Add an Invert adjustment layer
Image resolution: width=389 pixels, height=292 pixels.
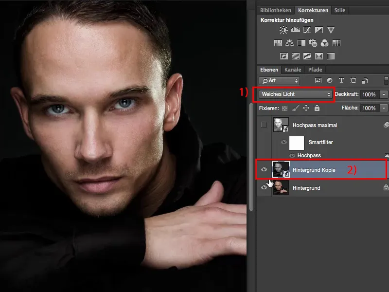pyautogui.click(x=284, y=56)
